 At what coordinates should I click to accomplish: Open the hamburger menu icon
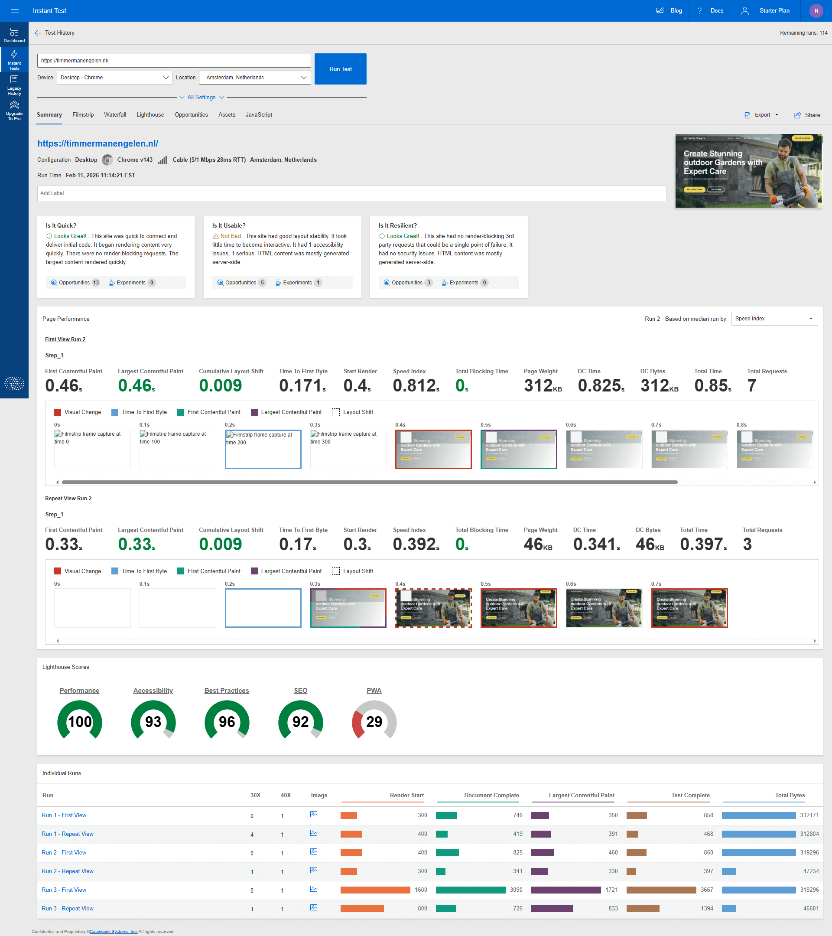[x=14, y=10]
